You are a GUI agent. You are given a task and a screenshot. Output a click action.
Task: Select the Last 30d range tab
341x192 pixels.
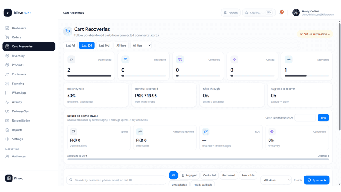87,45
